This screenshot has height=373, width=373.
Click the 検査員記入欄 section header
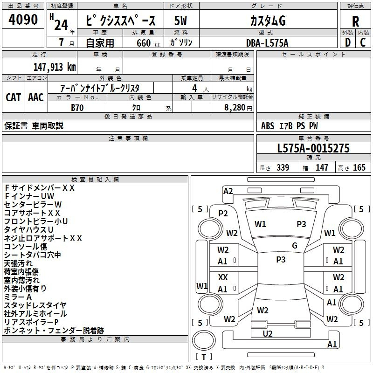[95, 180]
